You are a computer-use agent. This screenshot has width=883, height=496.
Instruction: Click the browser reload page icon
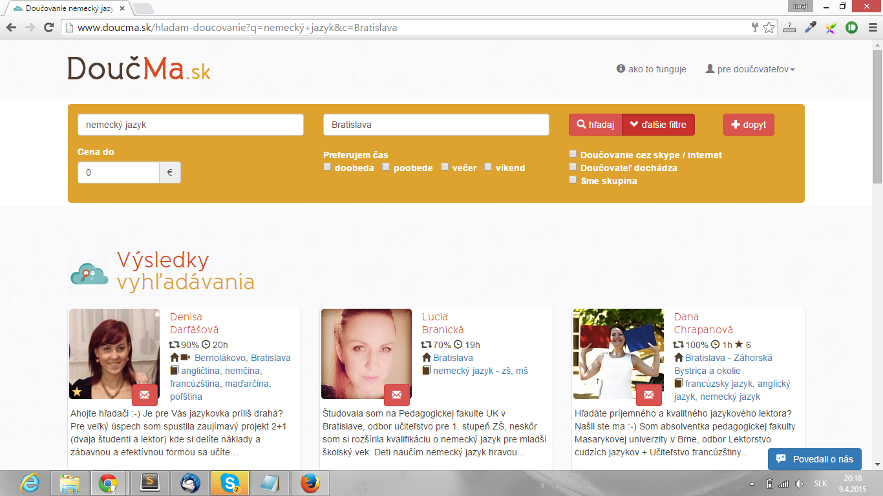point(48,28)
